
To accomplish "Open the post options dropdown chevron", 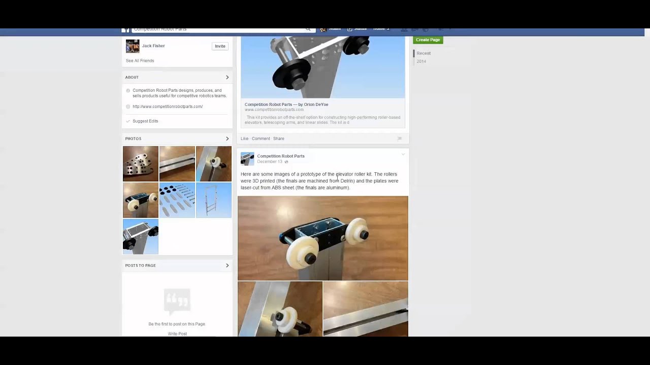I will [403, 154].
